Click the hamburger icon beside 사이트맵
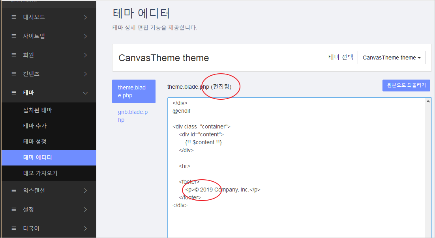This screenshot has width=435, height=238. point(13,36)
